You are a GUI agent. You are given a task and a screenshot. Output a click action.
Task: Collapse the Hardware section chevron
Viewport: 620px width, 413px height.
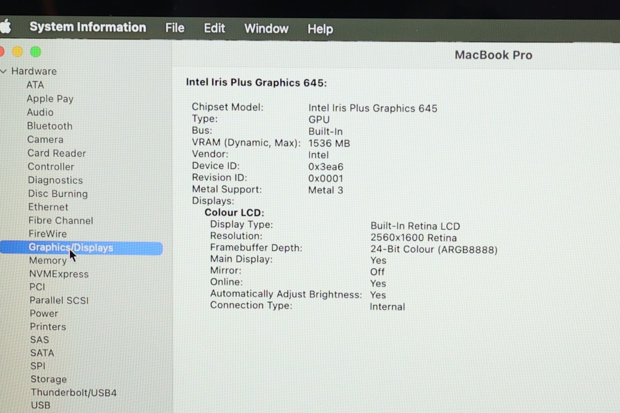(x=4, y=71)
